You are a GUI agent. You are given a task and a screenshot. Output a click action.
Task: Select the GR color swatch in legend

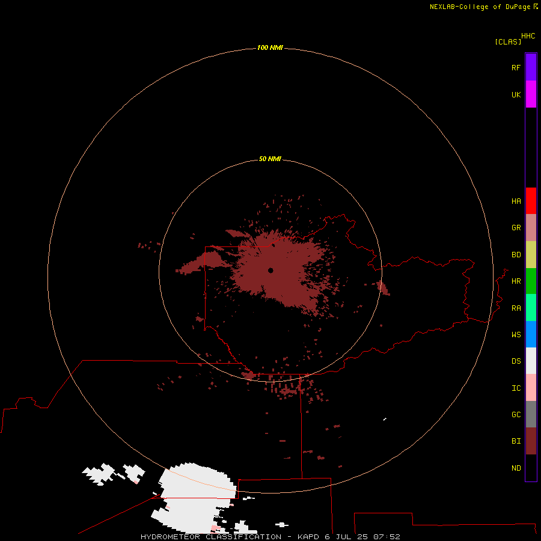[531, 228]
